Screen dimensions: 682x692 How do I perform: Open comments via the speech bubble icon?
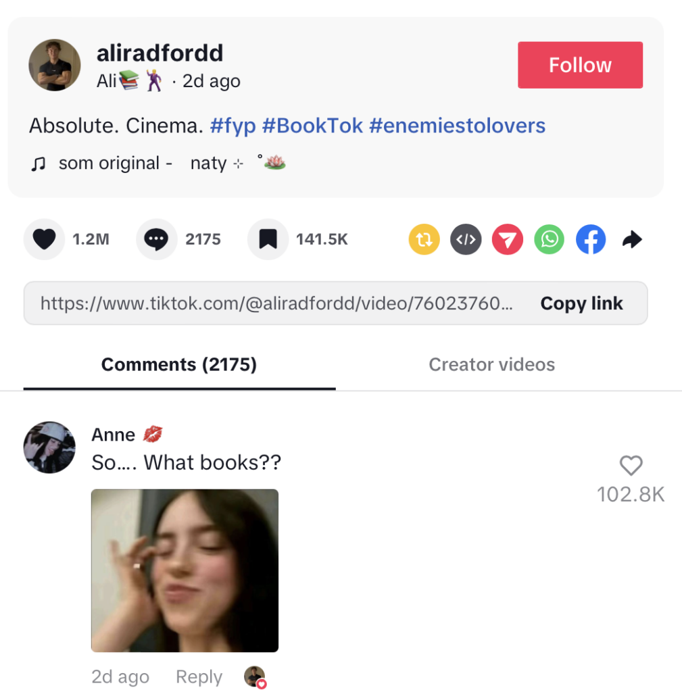[156, 239]
